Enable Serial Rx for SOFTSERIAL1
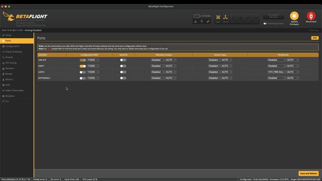Viewport: 322px width, 181px height. (x=123, y=78)
